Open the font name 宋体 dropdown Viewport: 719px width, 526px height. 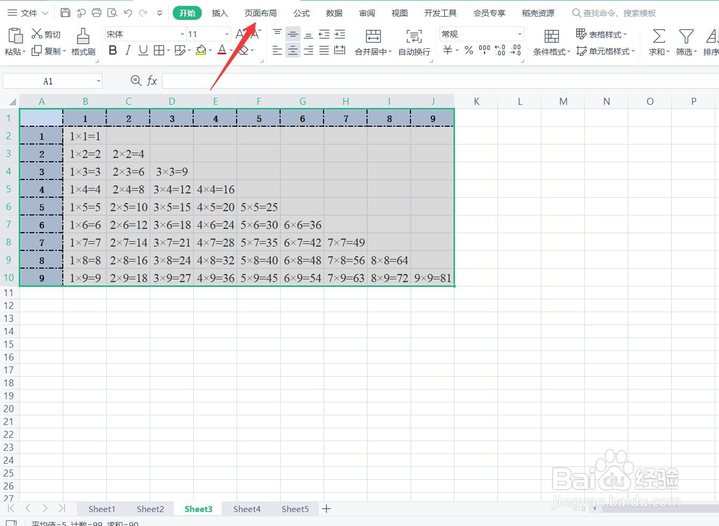182,34
